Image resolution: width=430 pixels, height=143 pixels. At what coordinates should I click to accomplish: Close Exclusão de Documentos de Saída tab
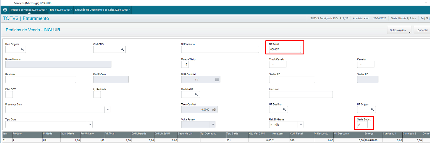click(130, 10)
